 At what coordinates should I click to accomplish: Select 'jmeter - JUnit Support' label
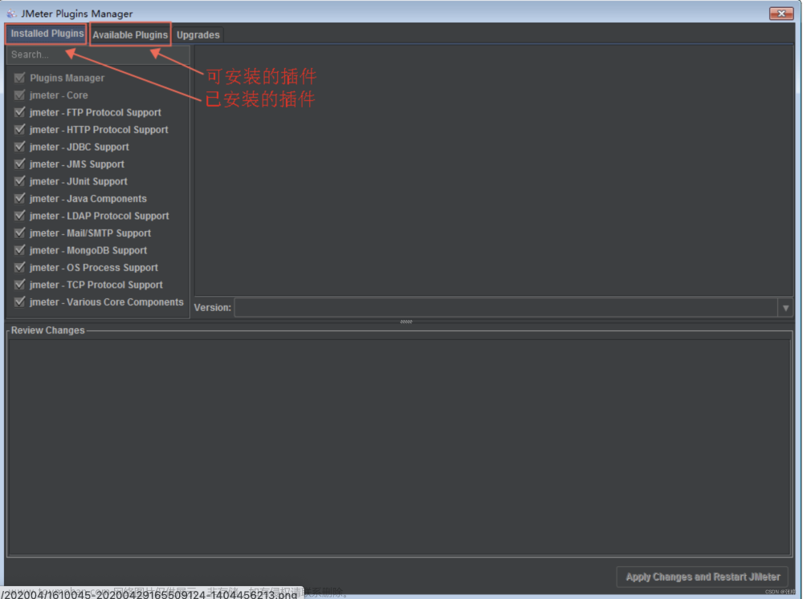click(x=79, y=181)
